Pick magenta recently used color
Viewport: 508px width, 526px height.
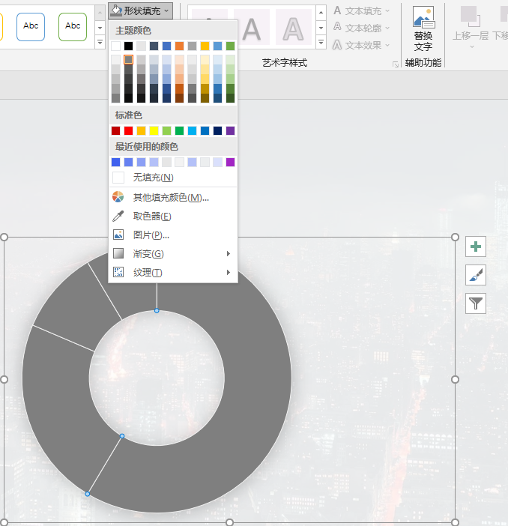[x=231, y=163]
